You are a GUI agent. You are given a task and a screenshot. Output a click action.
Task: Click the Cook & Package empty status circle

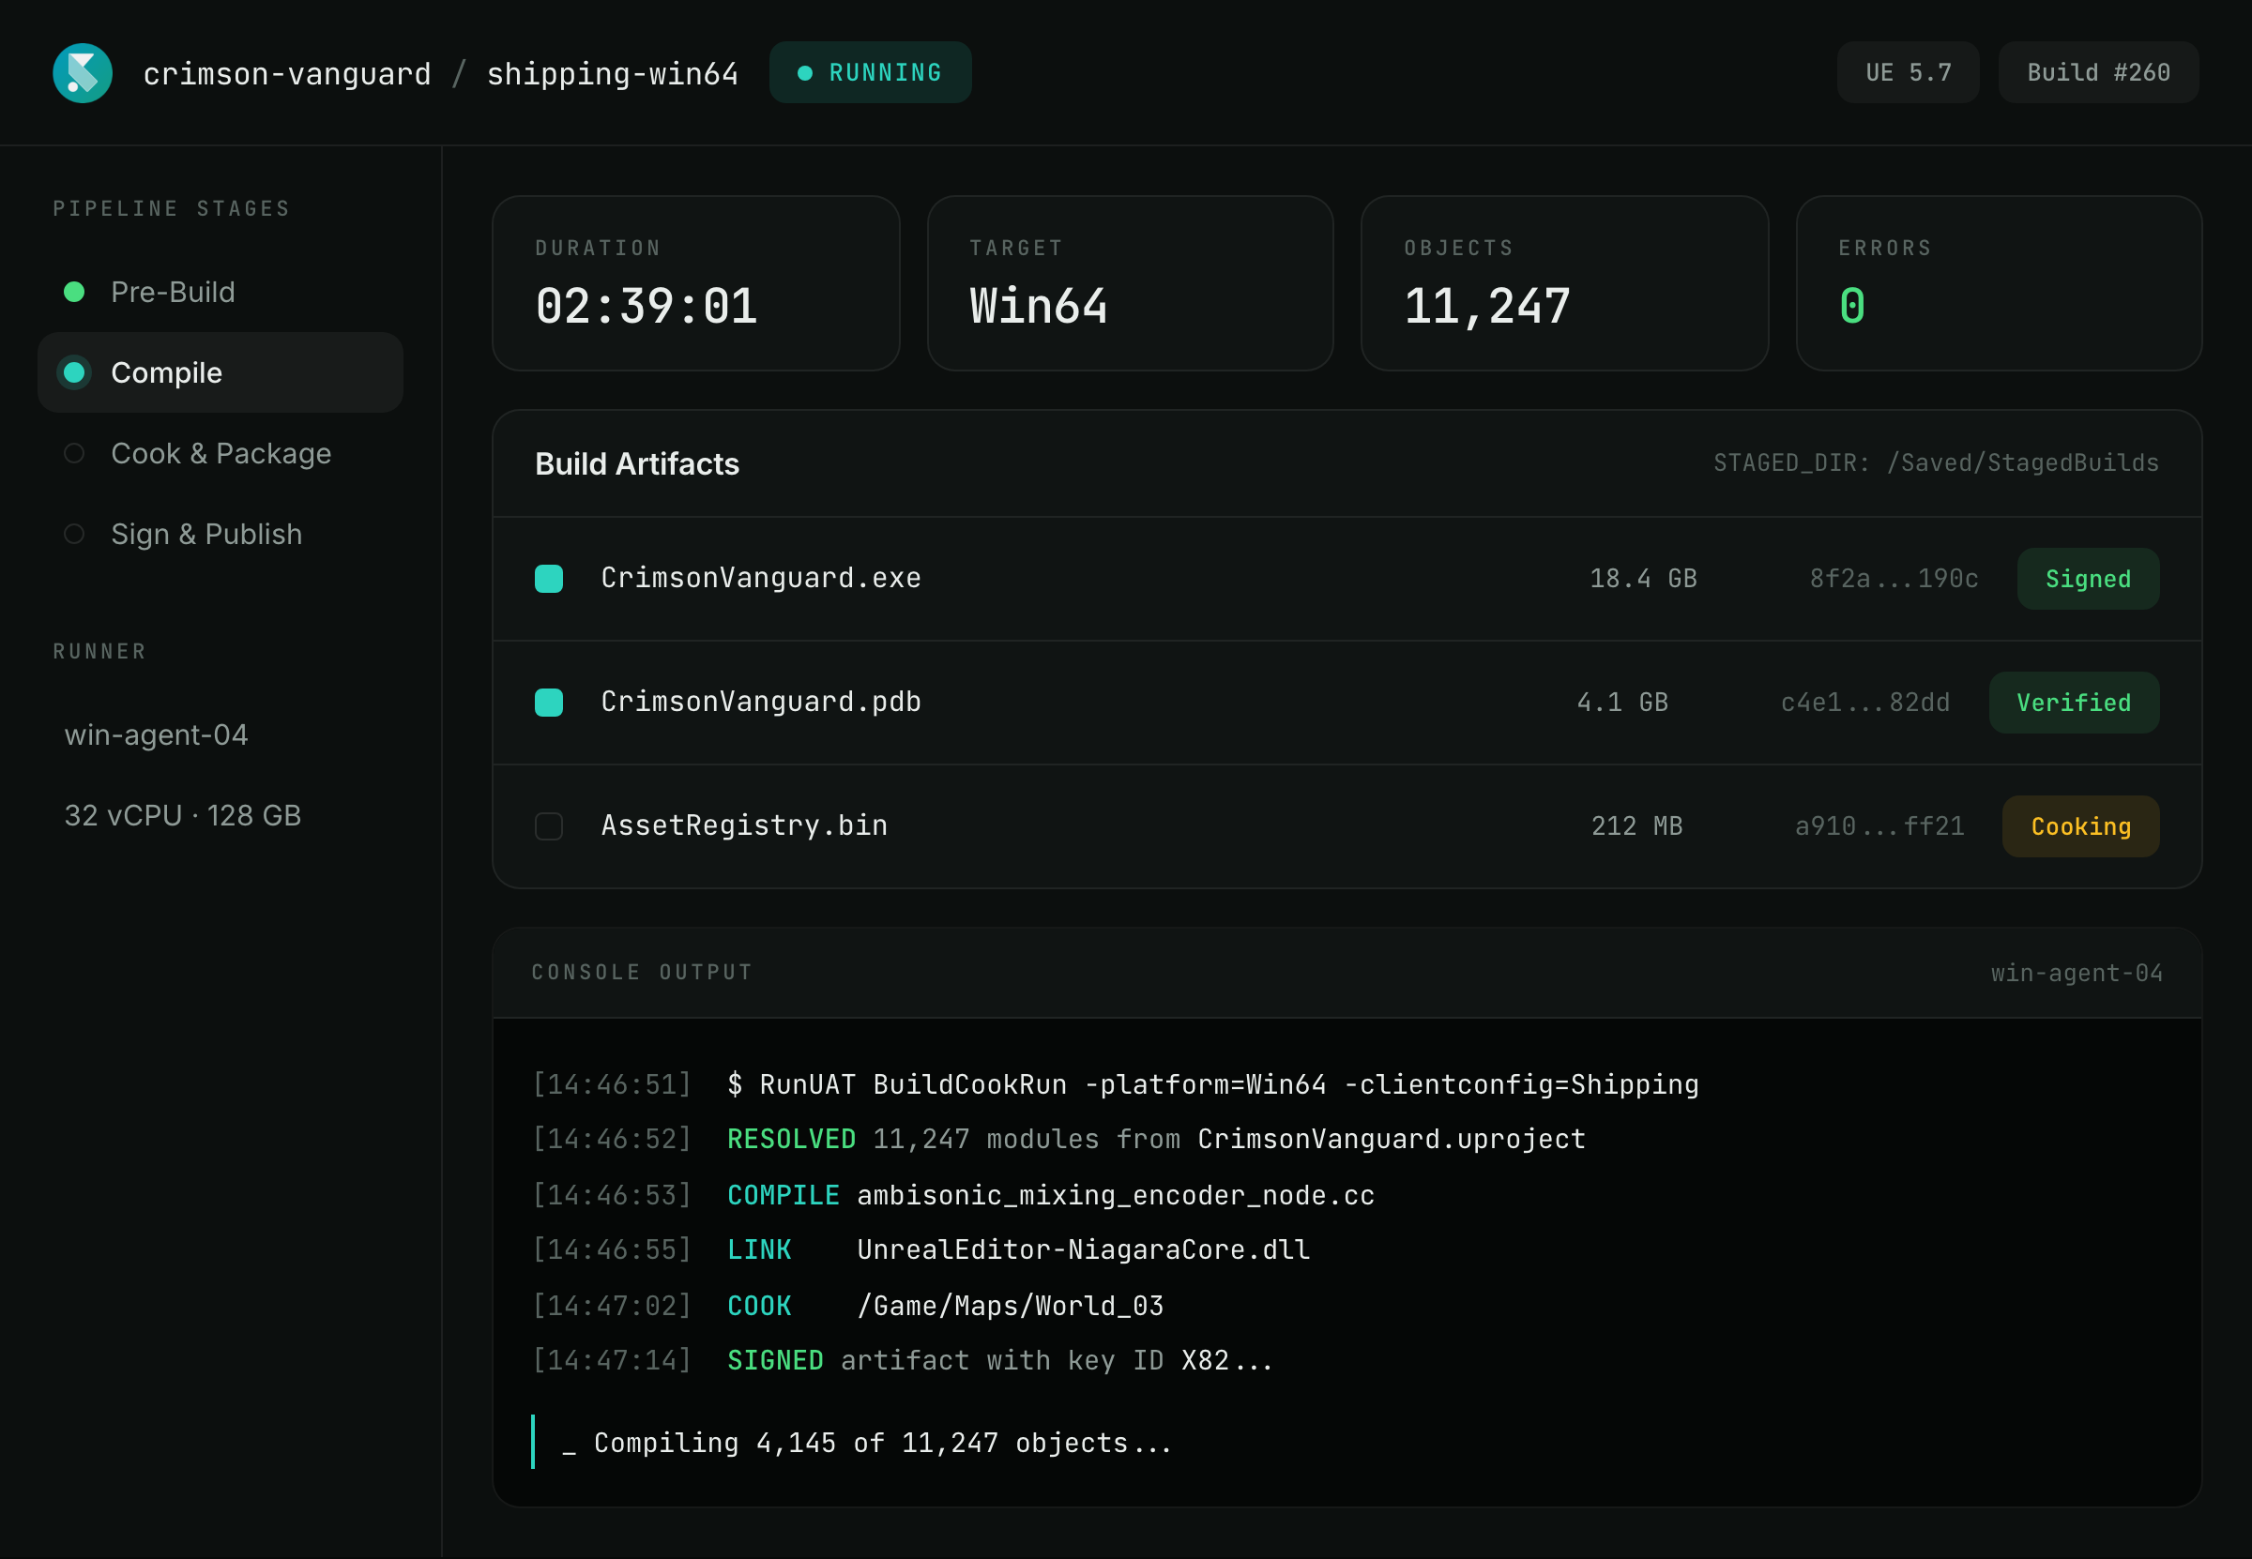(x=74, y=453)
